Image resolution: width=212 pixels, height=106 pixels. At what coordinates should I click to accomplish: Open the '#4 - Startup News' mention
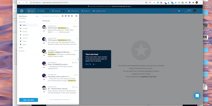[x=59, y=90]
